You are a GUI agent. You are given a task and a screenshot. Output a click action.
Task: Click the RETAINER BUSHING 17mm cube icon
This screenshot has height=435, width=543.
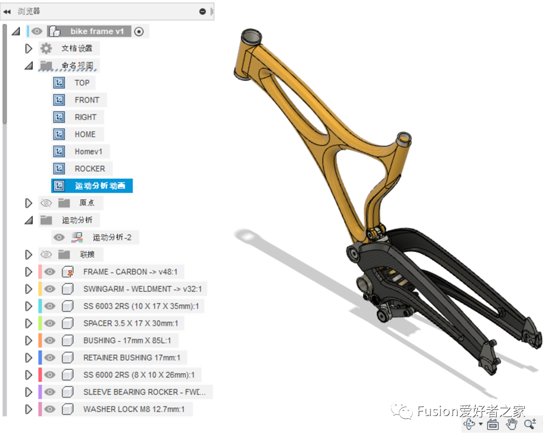(x=67, y=358)
